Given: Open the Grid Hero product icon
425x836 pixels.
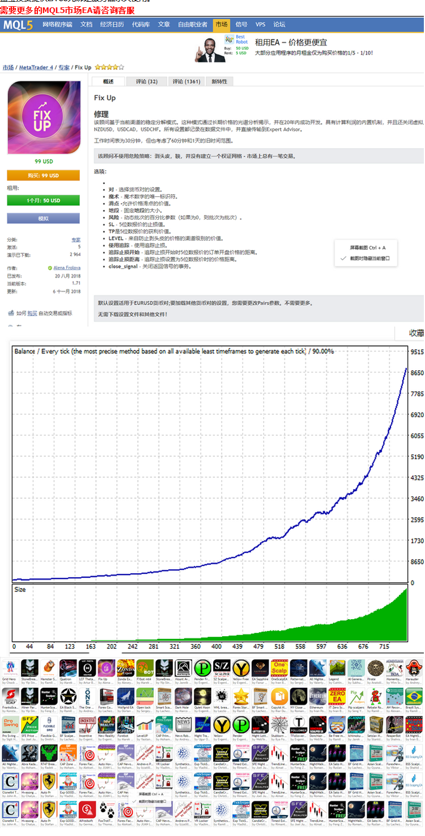Looking at the screenshot, I should point(10,668).
